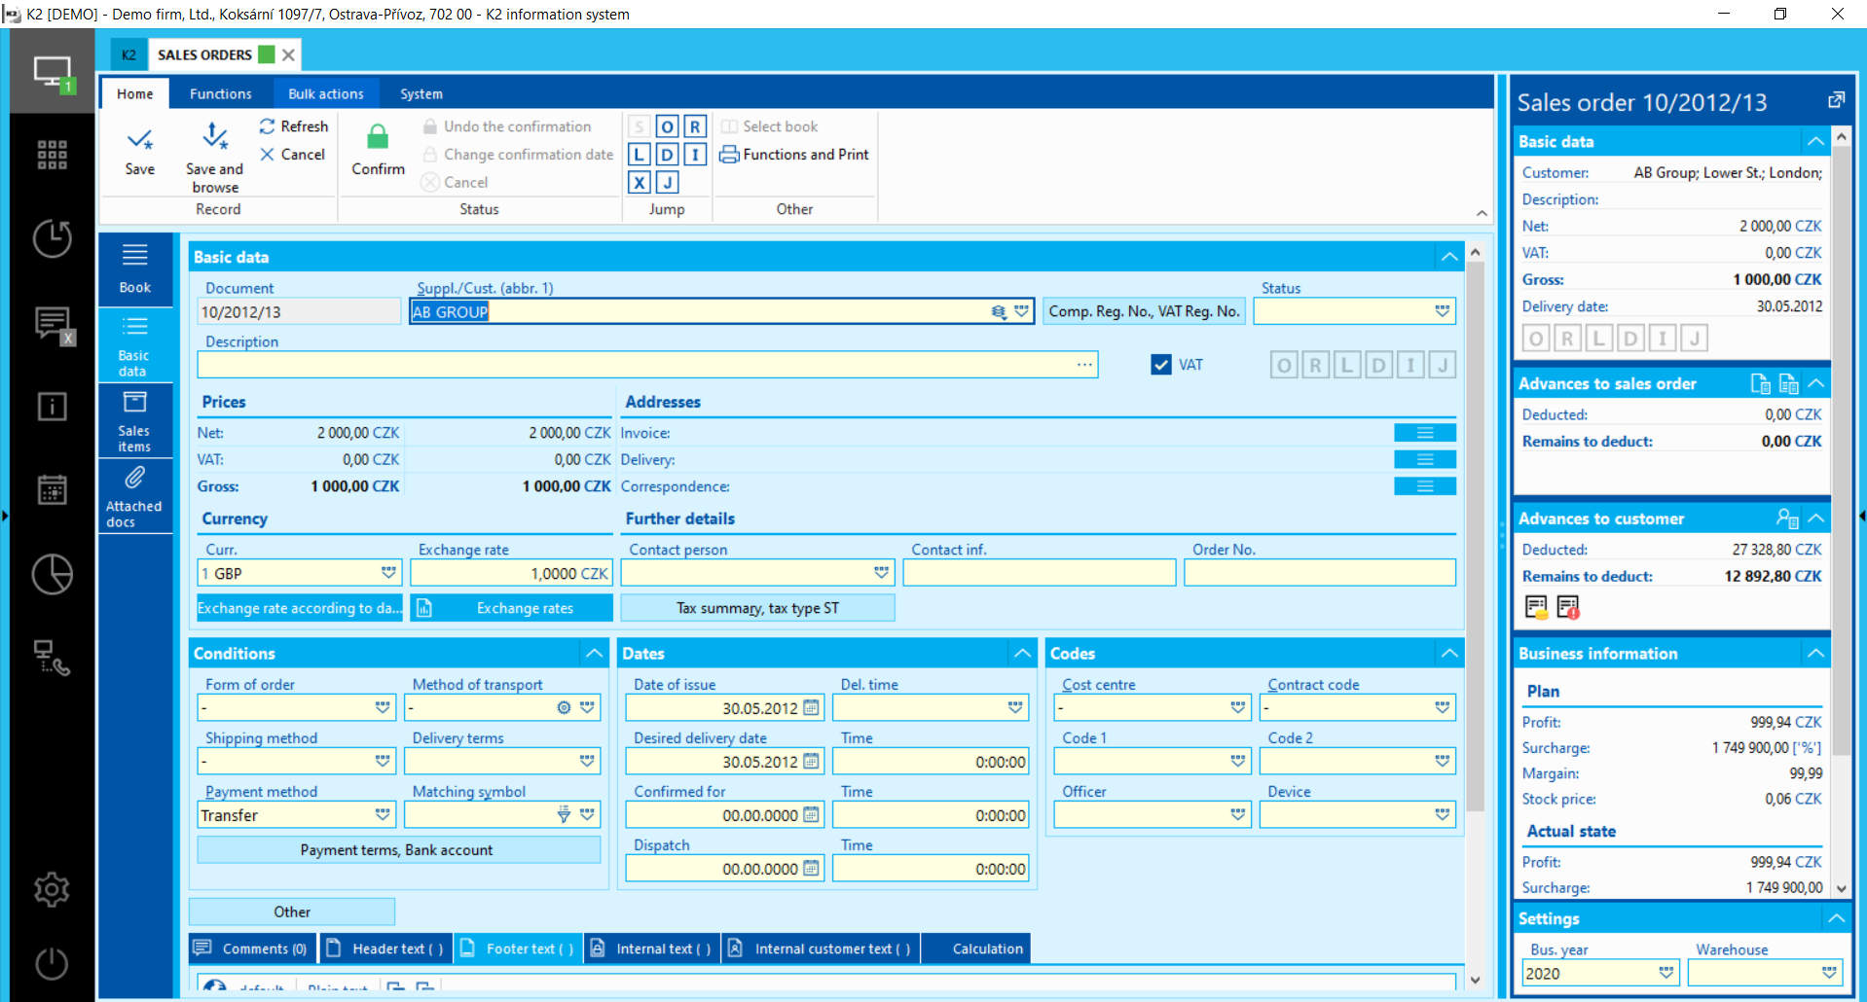Select Home ribbon tab
The width and height of the screenshot is (1867, 1002).
(135, 94)
